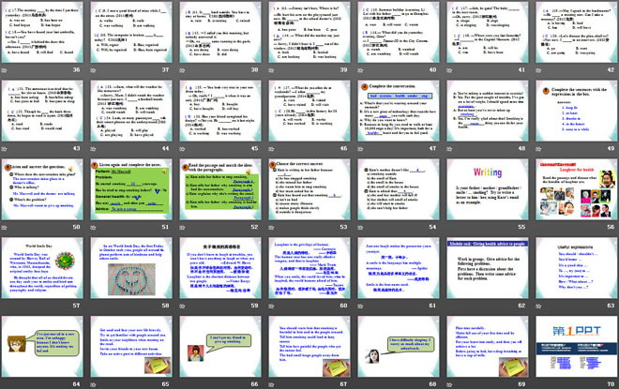Select 'Laughter for health' photo collage slide
Image resolution: width=619 pixels, height=389 pixels.
click(x=577, y=189)
